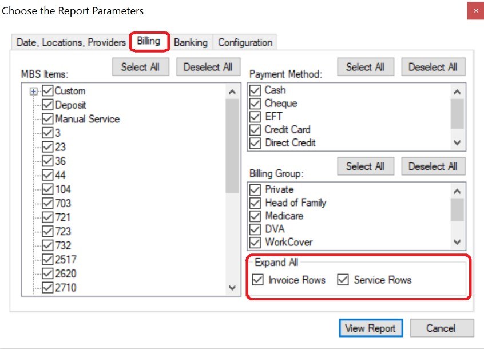Viewport: 484px width, 349px height.
Task: Uncheck MBS item 104
Action: coord(47,189)
